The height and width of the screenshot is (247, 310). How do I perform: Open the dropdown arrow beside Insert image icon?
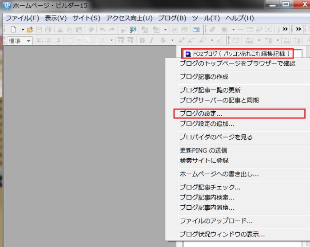click(234, 30)
